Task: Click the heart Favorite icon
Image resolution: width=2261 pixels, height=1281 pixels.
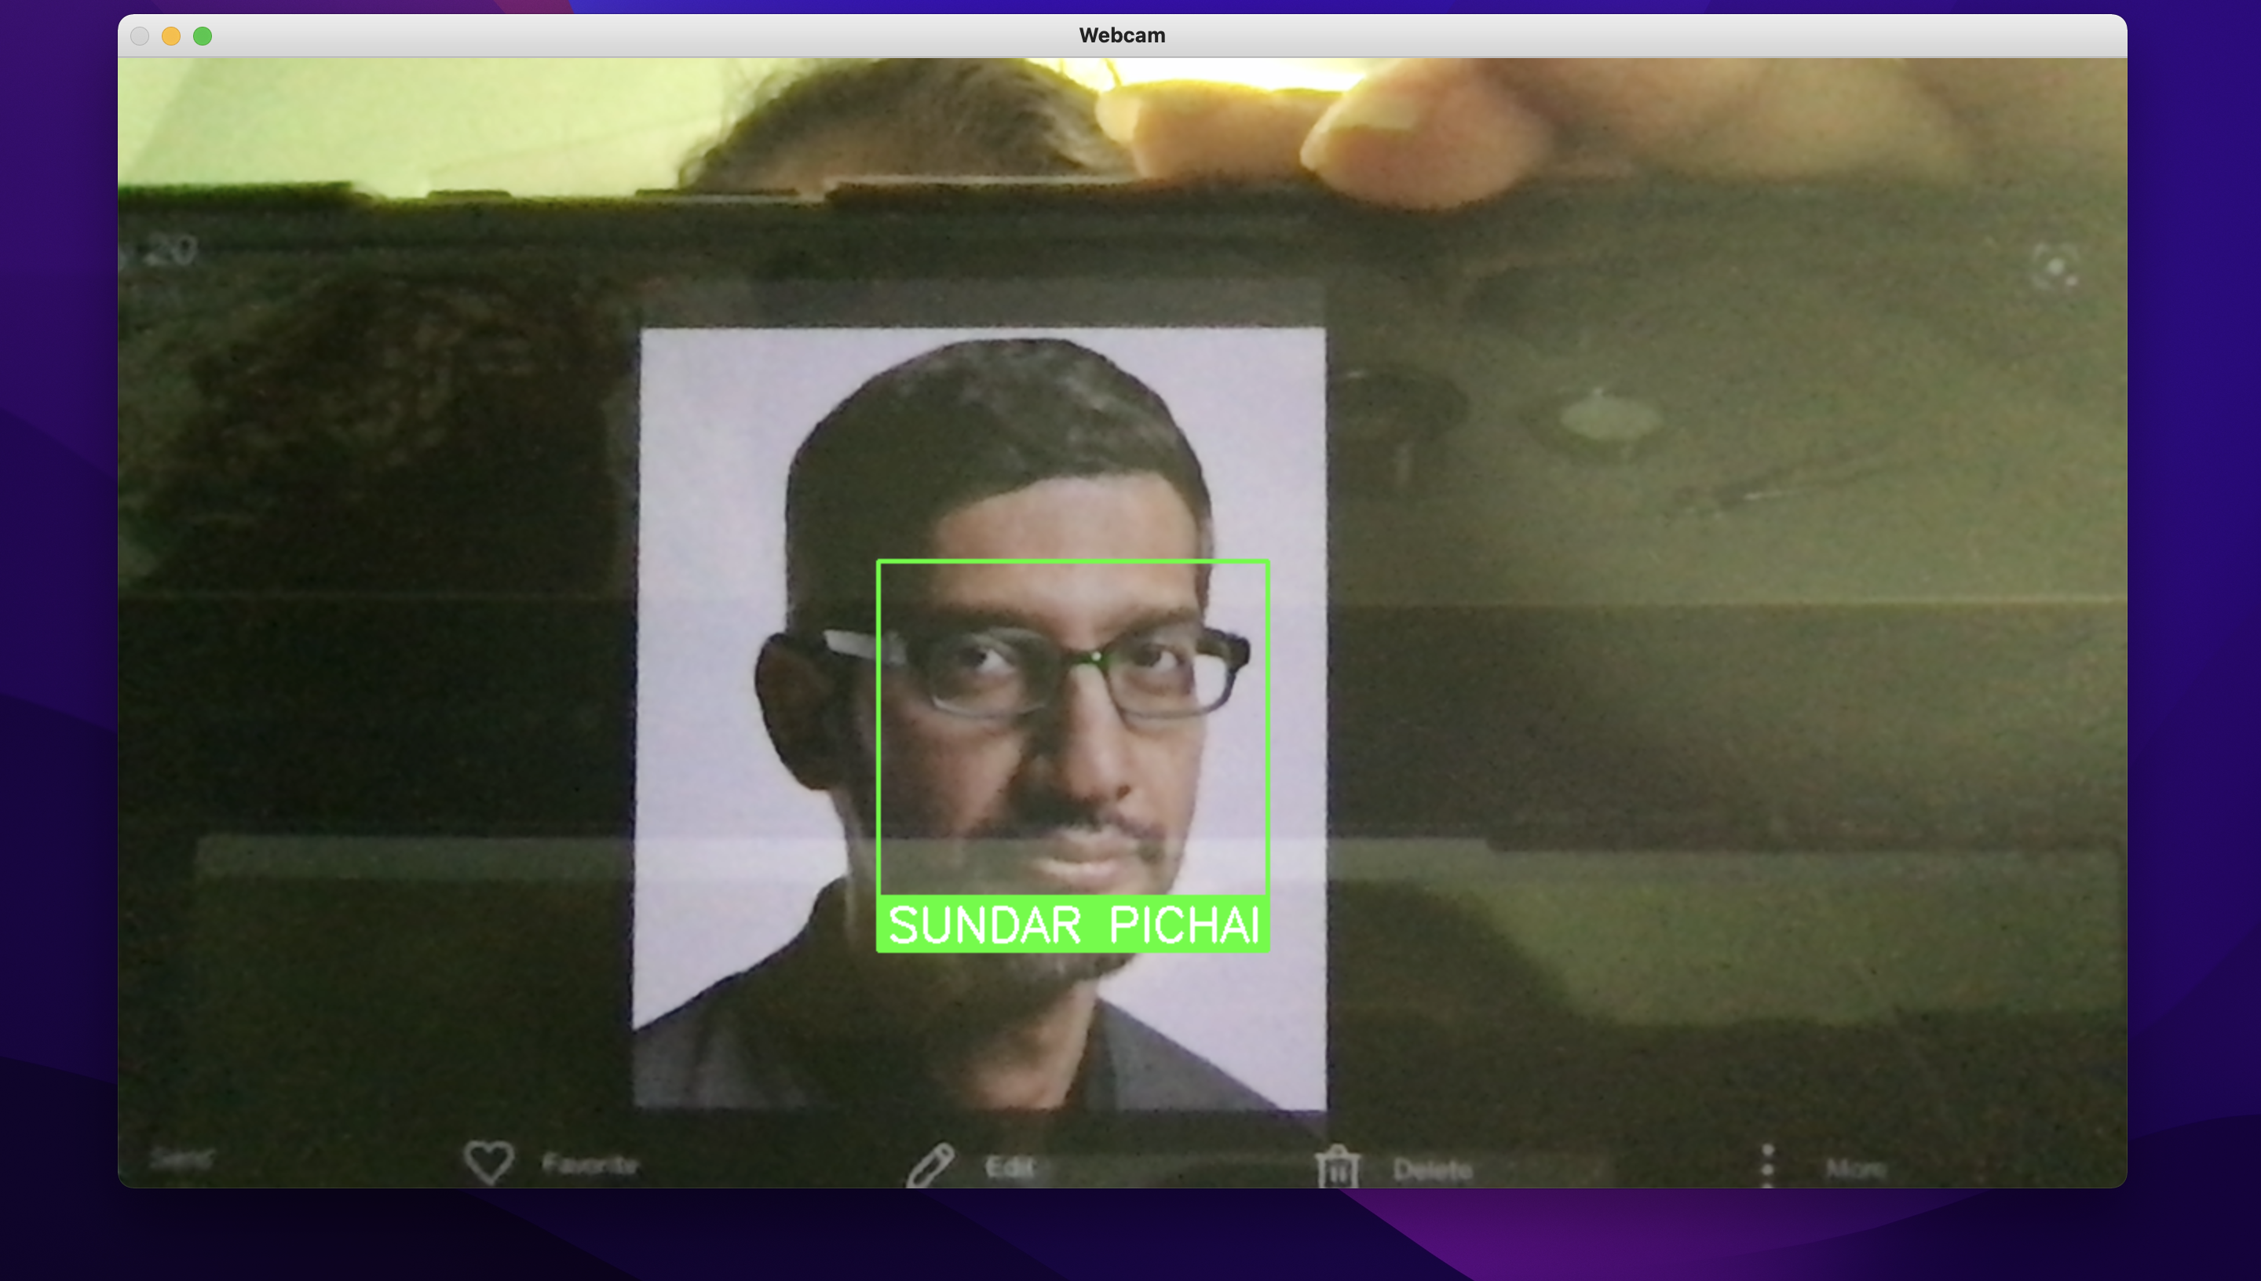Action: 488,1162
